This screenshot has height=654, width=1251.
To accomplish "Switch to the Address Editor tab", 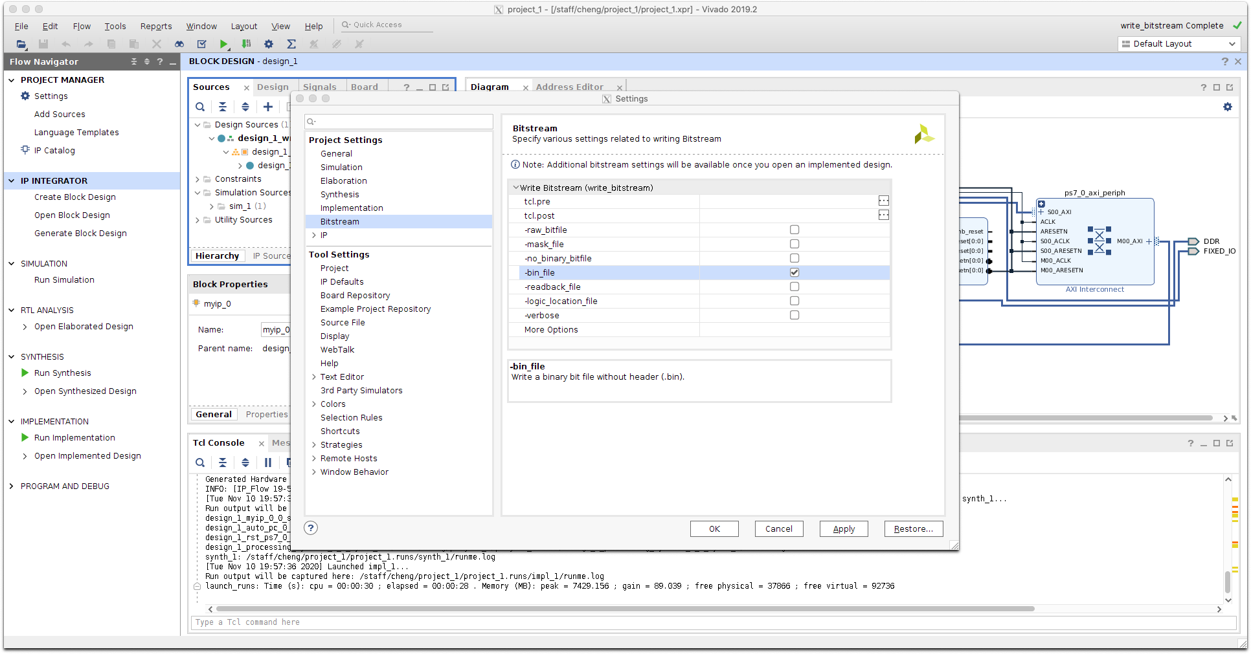I will pyautogui.click(x=569, y=87).
